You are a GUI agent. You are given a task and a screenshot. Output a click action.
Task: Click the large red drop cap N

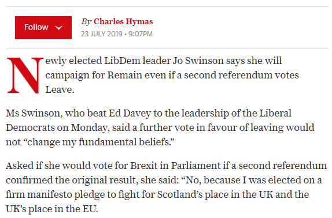tap(25, 75)
